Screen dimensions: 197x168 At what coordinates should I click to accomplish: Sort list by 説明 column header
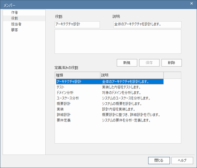pyautogui.click(x=132, y=75)
